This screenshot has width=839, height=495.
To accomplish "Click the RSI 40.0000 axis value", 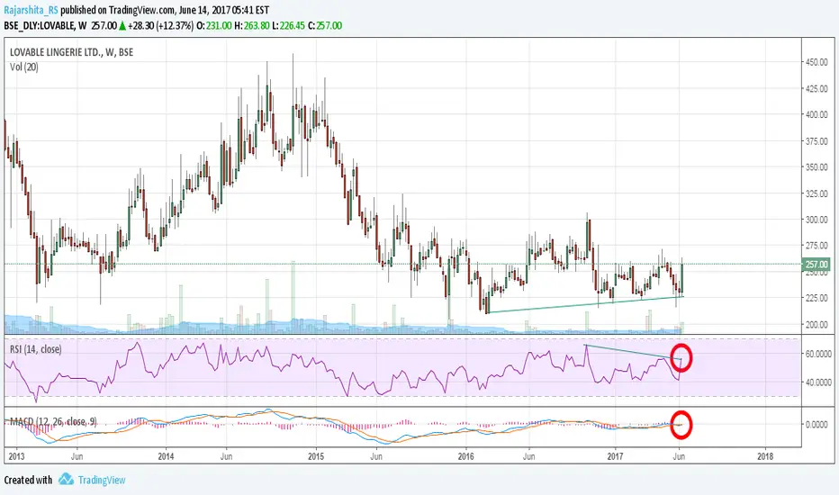I will (818, 382).
